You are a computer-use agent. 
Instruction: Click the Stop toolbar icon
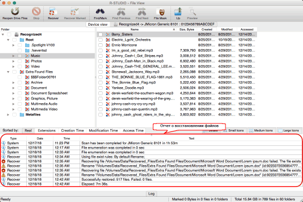pyautogui.click(x=36, y=12)
